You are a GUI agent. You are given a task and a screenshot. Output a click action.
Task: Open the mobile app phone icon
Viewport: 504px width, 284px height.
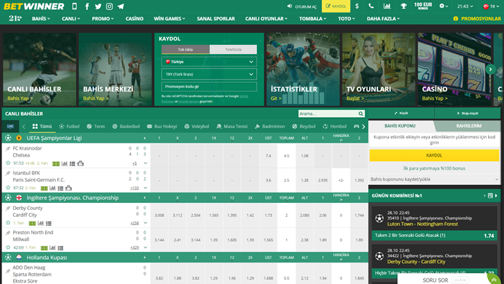pos(75,6)
